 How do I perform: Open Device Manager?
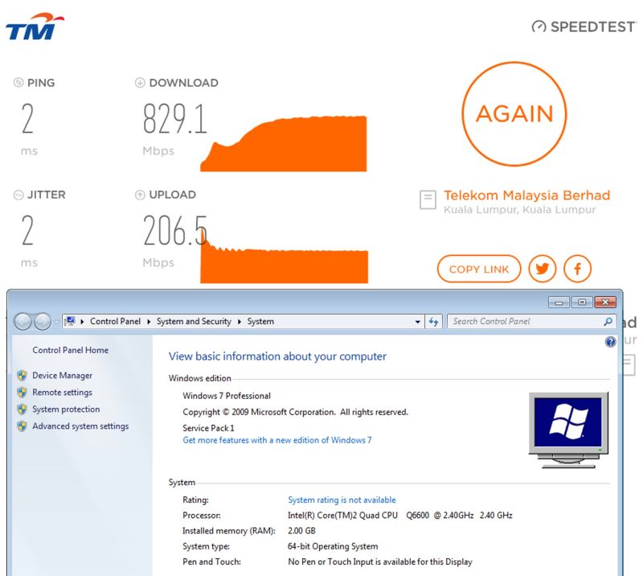point(63,375)
